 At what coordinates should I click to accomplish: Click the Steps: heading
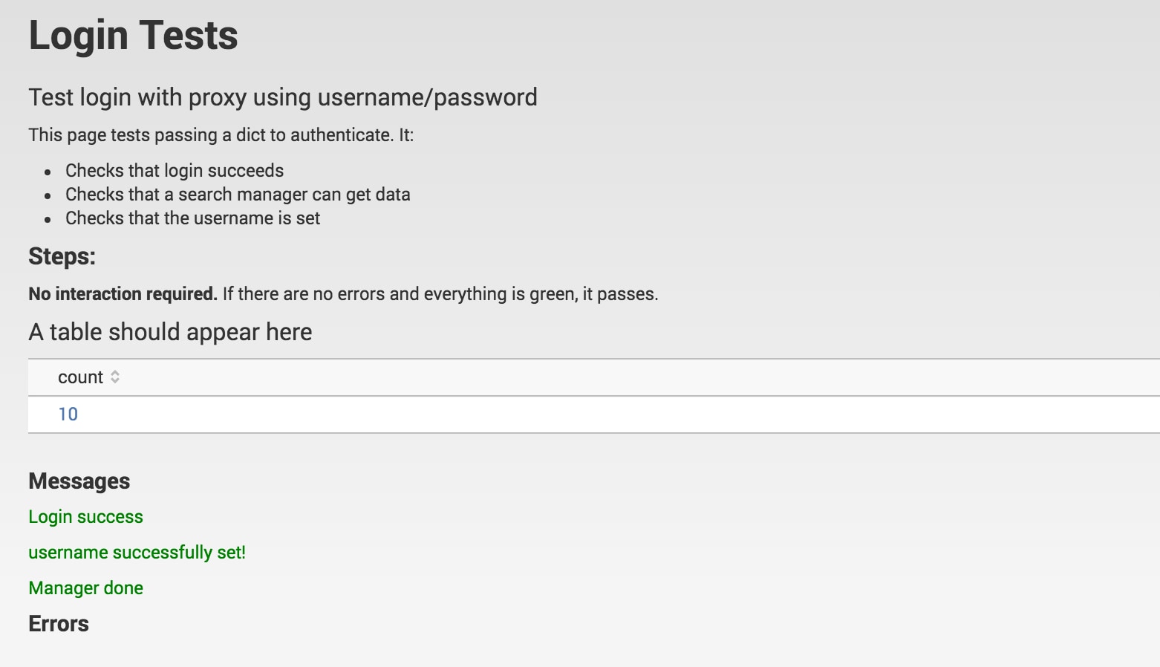(x=62, y=256)
